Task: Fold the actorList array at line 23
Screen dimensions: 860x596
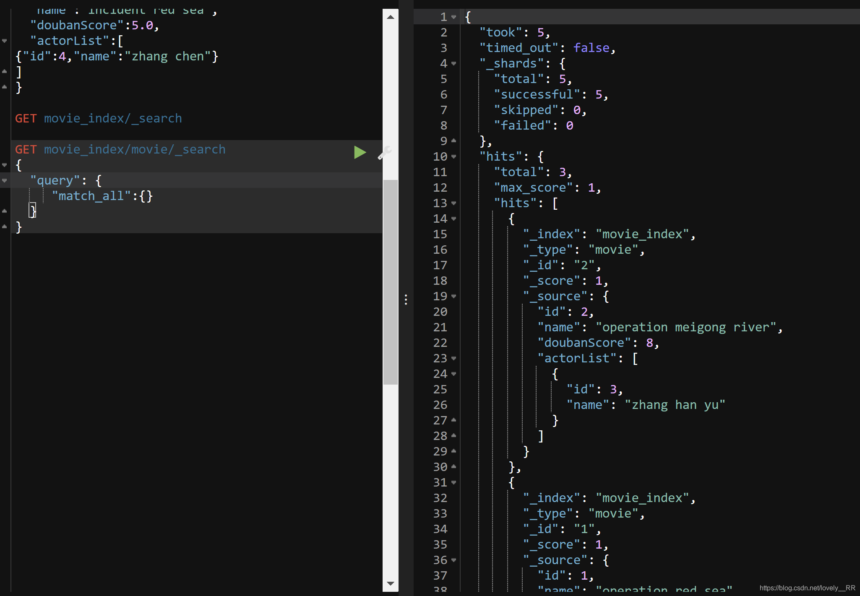Action: tap(453, 359)
